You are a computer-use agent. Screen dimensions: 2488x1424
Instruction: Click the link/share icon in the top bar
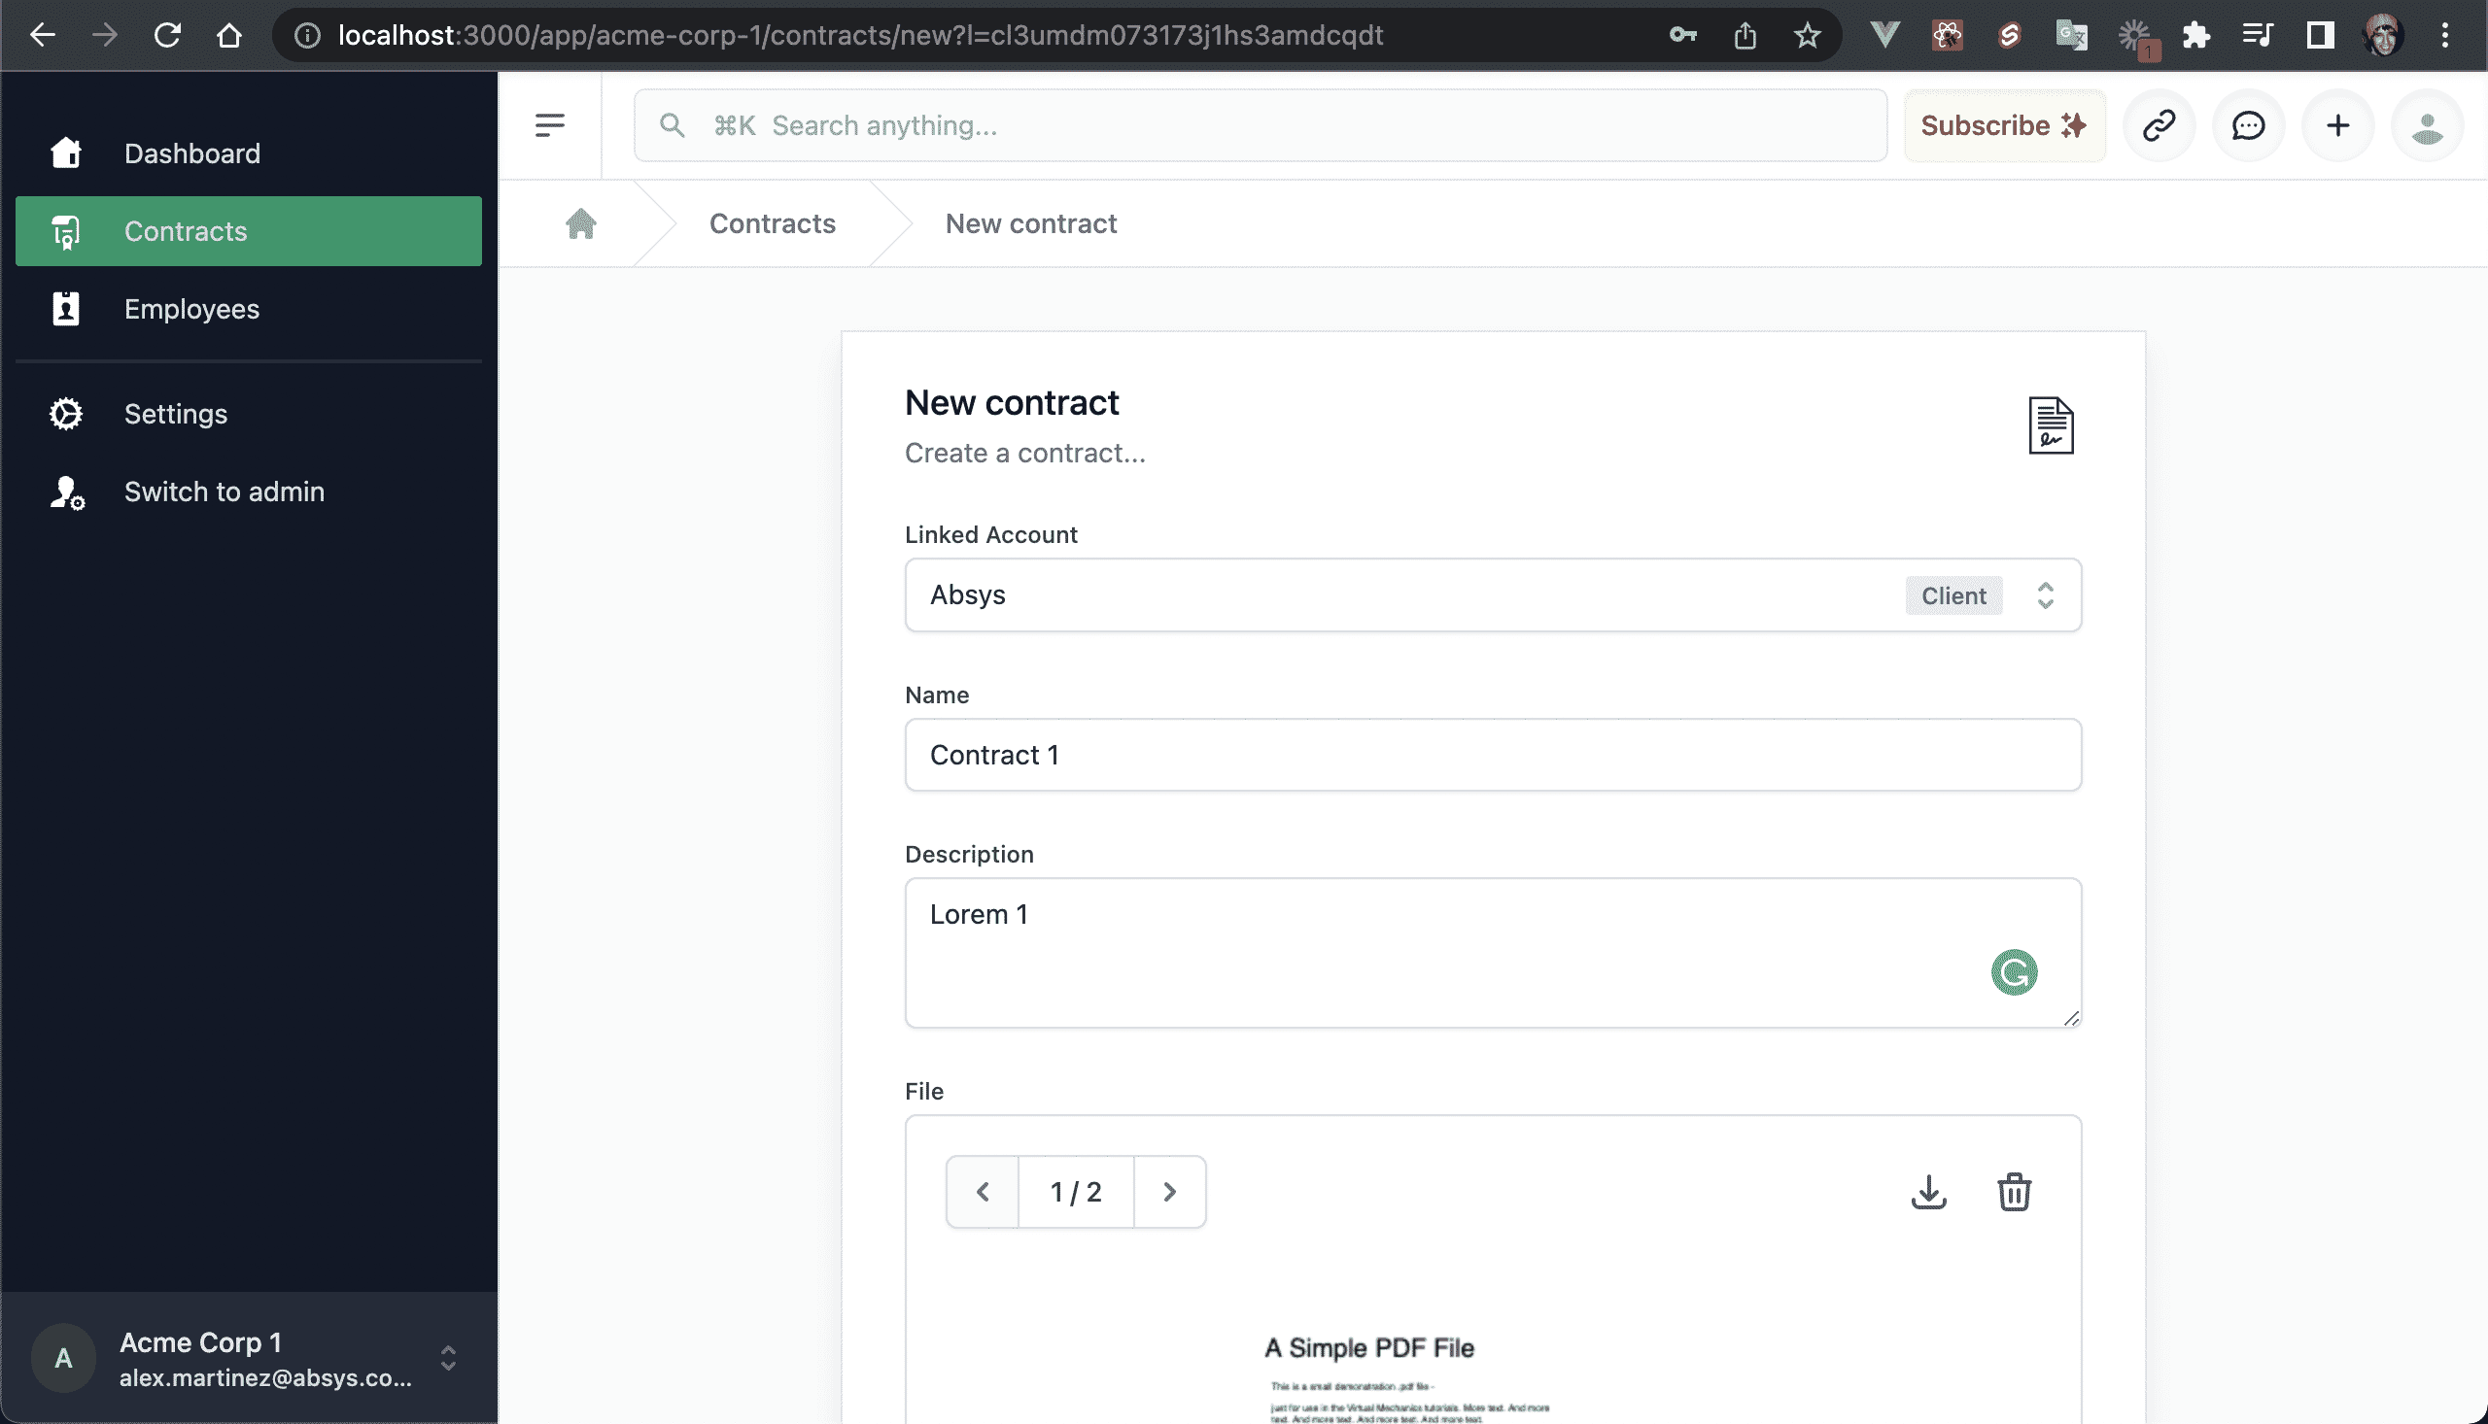tap(2159, 124)
